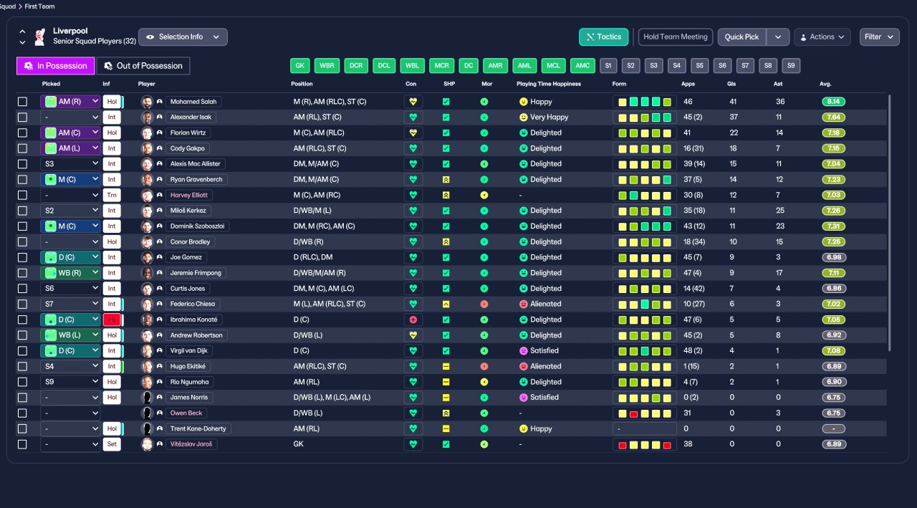Click Federico Chiesa's red morale icon

pyautogui.click(x=484, y=304)
